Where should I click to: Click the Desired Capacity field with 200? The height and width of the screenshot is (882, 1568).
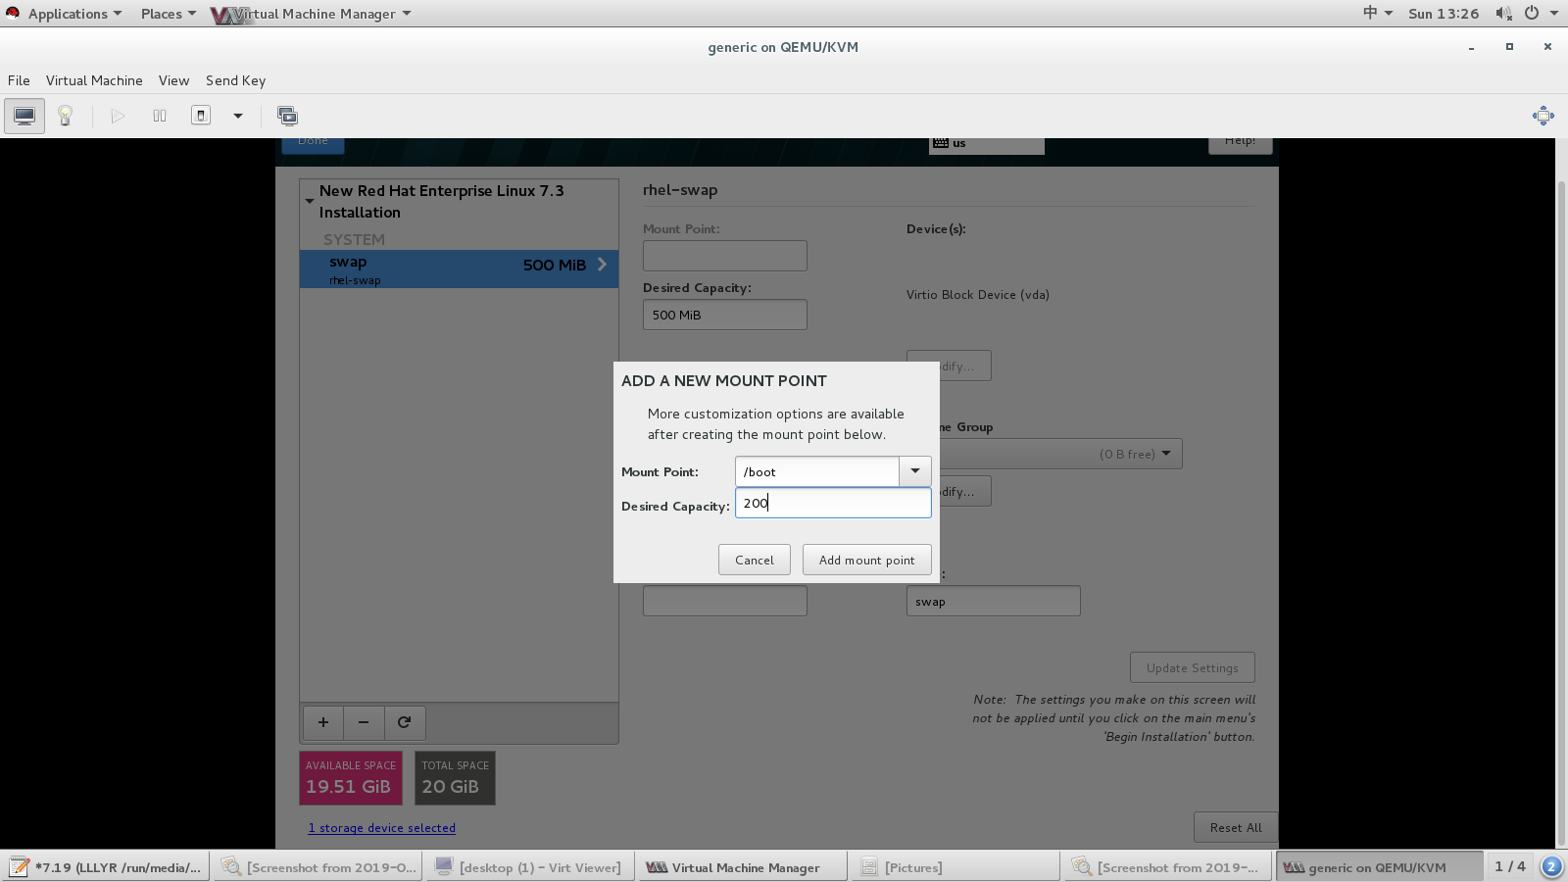point(833,503)
